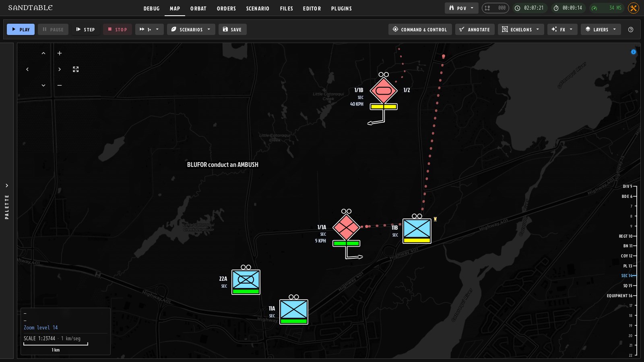The width and height of the screenshot is (644, 362).
Task: Expand the Scenarios dropdown
Action: (191, 29)
